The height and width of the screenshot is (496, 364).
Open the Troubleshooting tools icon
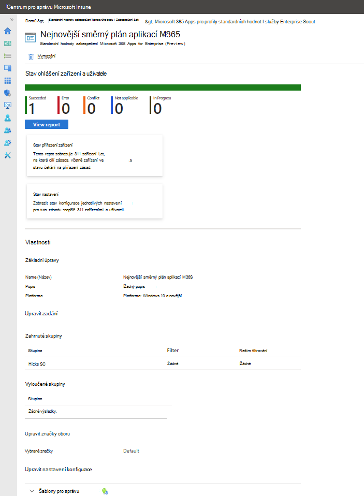[8, 155]
